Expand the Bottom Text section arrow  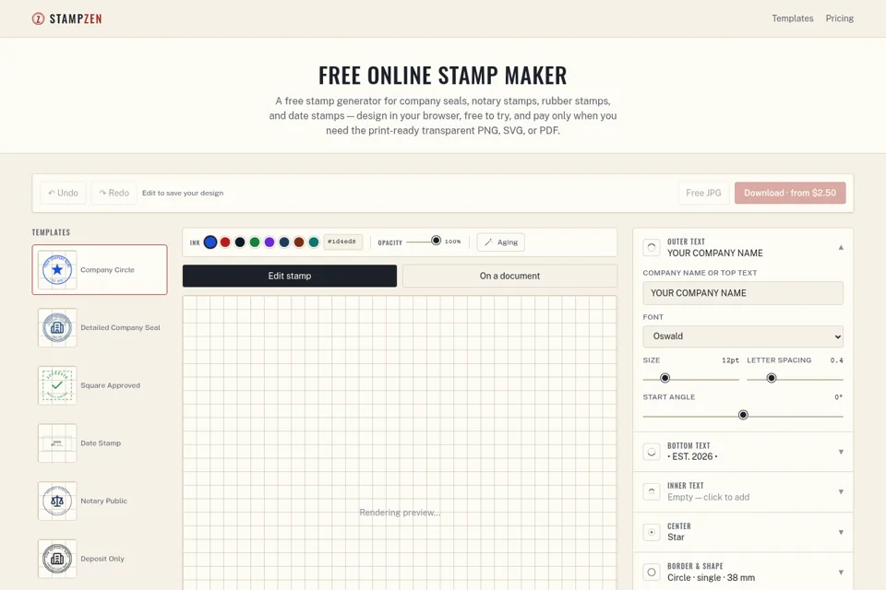(841, 452)
